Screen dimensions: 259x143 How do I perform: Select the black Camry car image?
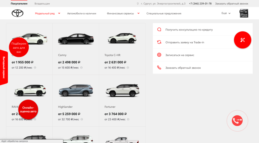click(x=76, y=38)
